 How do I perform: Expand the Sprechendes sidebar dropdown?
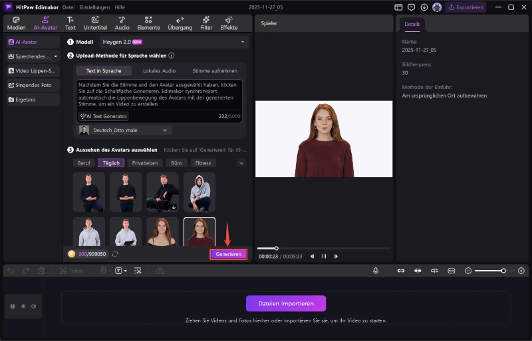pyautogui.click(x=56, y=56)
